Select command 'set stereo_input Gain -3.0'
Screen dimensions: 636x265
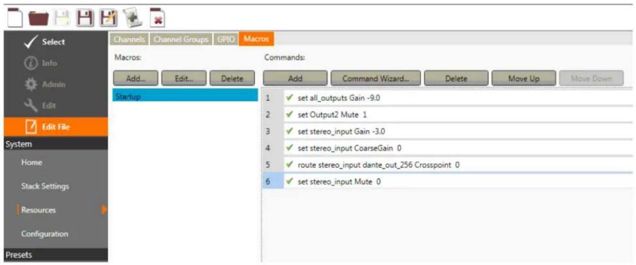click(457, 132)
